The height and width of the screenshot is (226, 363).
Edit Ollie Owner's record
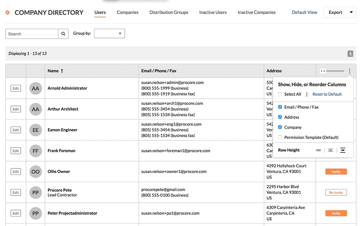click(x=16, y=172)
